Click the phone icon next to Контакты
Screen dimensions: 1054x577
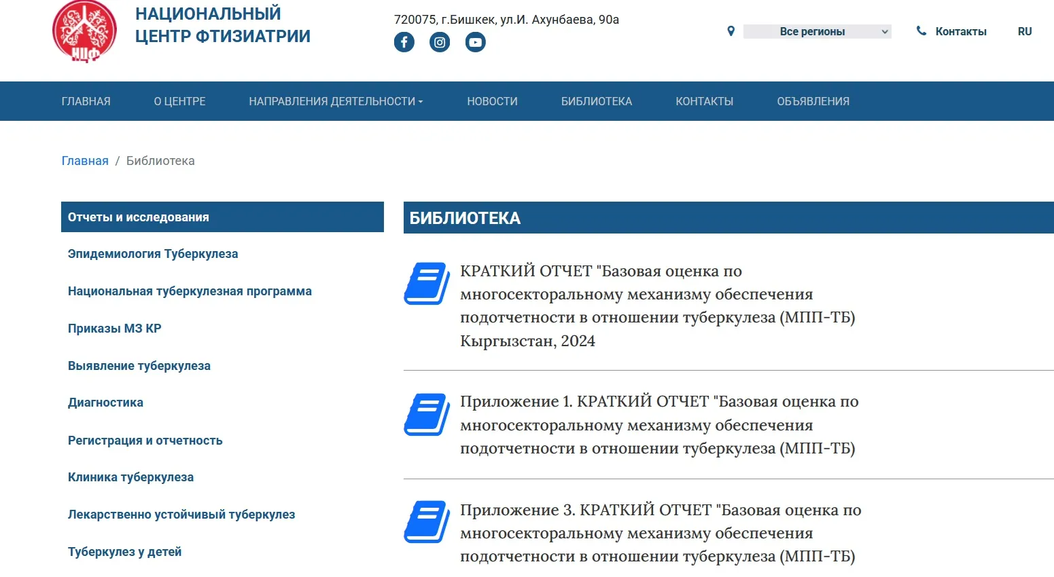[x=921, y=30]
